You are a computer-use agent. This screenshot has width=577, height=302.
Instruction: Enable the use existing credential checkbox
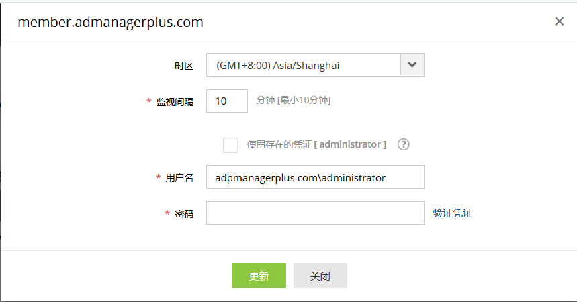(x=230, y=145)
